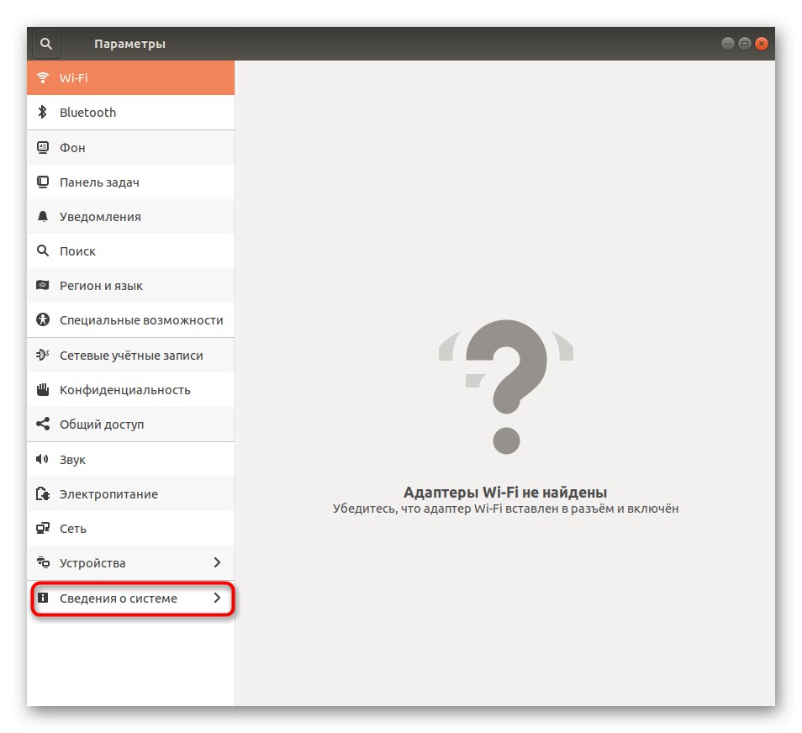Click the Фон wallpaper icon
Screen dimensions: 802x733
[x=43, y=147]
